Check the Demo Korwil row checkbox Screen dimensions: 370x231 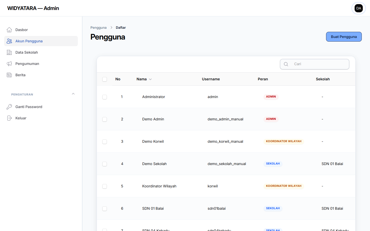tap(105, 142)
